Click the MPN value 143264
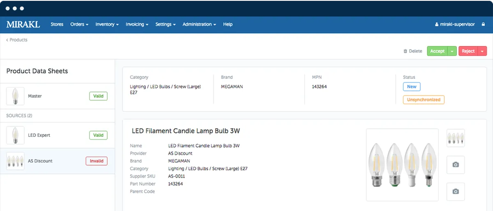This screenshot has width=493, height=211. pos(319,87)
